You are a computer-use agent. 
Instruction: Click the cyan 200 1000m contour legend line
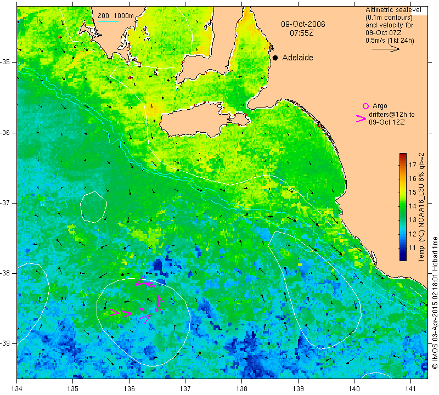coord(108,21)
